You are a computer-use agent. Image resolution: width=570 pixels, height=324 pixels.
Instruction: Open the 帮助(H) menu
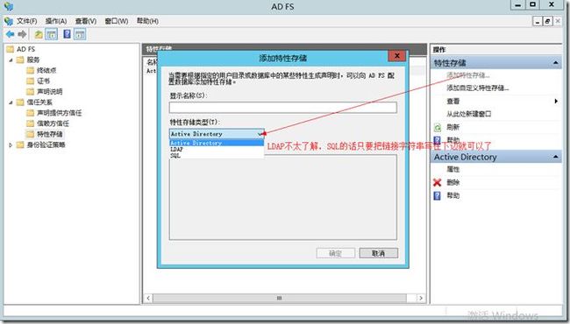pyautogui.click(x=147, y=21)
